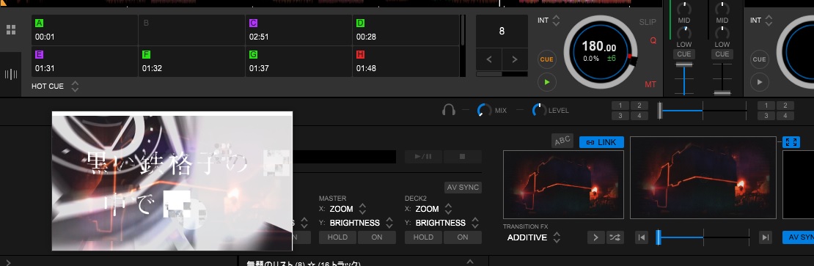The image size is (814, 266).
Task: Click the right deck play button
Action: tap(760, 82)
